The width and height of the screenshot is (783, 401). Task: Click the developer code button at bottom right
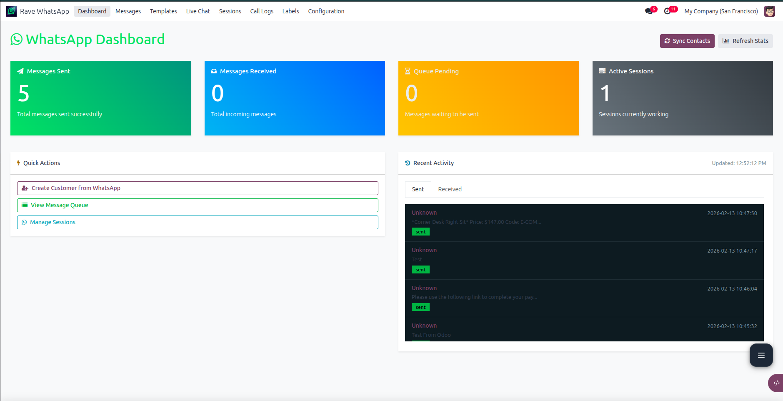776,383
